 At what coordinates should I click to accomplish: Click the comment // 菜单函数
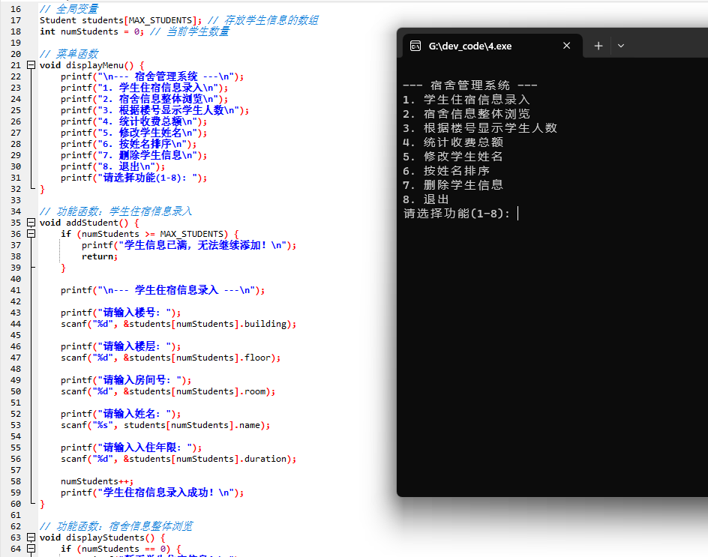click(x=69, y=54)
